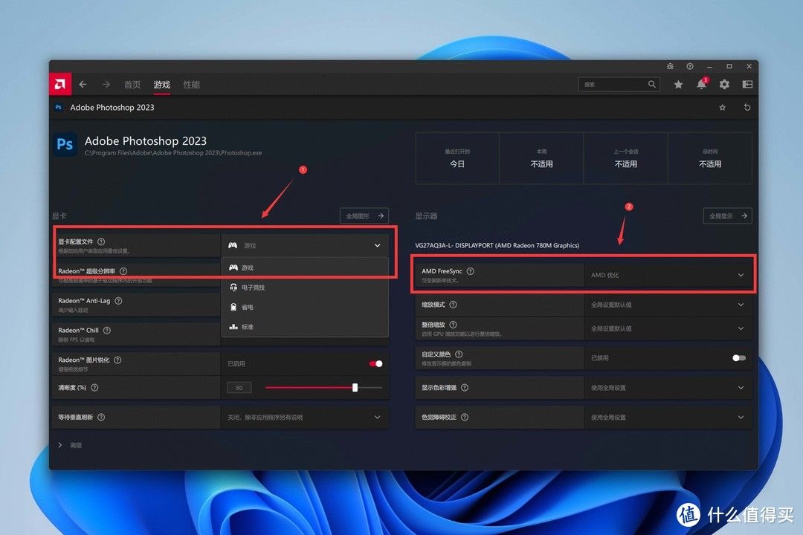Show help for 显卡配置文件

click(101, 241)
